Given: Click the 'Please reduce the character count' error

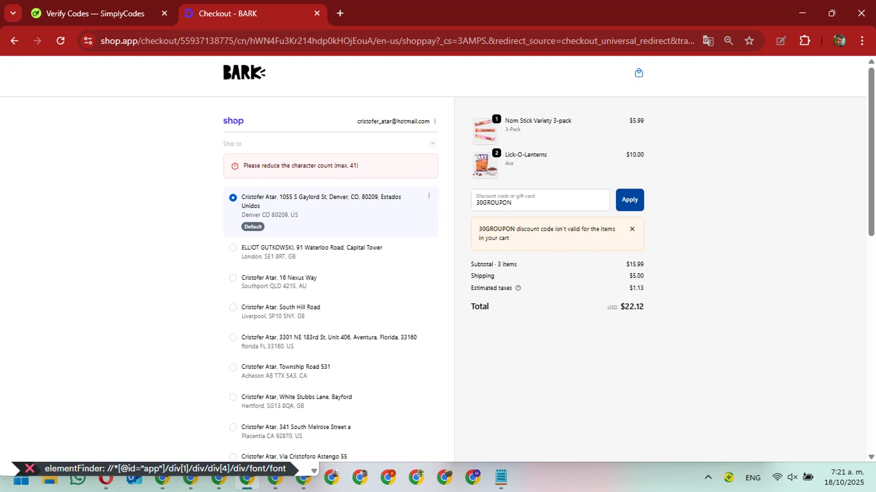Looking at the screenshot, I should (x=331, y=166).
